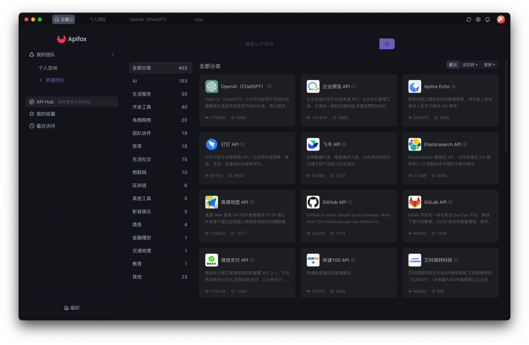Open the Elasticsearch API card title
The width and height of the screenshot is (529, 345).
coord(442,144)
